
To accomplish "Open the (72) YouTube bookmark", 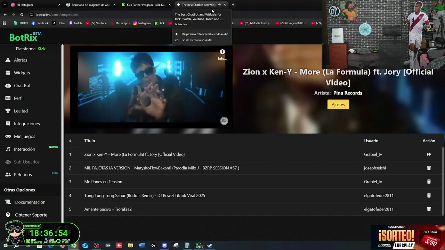I will pyautogui.click(x=96, y=23).
